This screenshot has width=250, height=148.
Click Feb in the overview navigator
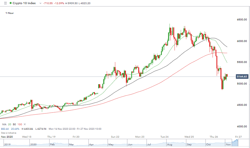click(52, 144)
